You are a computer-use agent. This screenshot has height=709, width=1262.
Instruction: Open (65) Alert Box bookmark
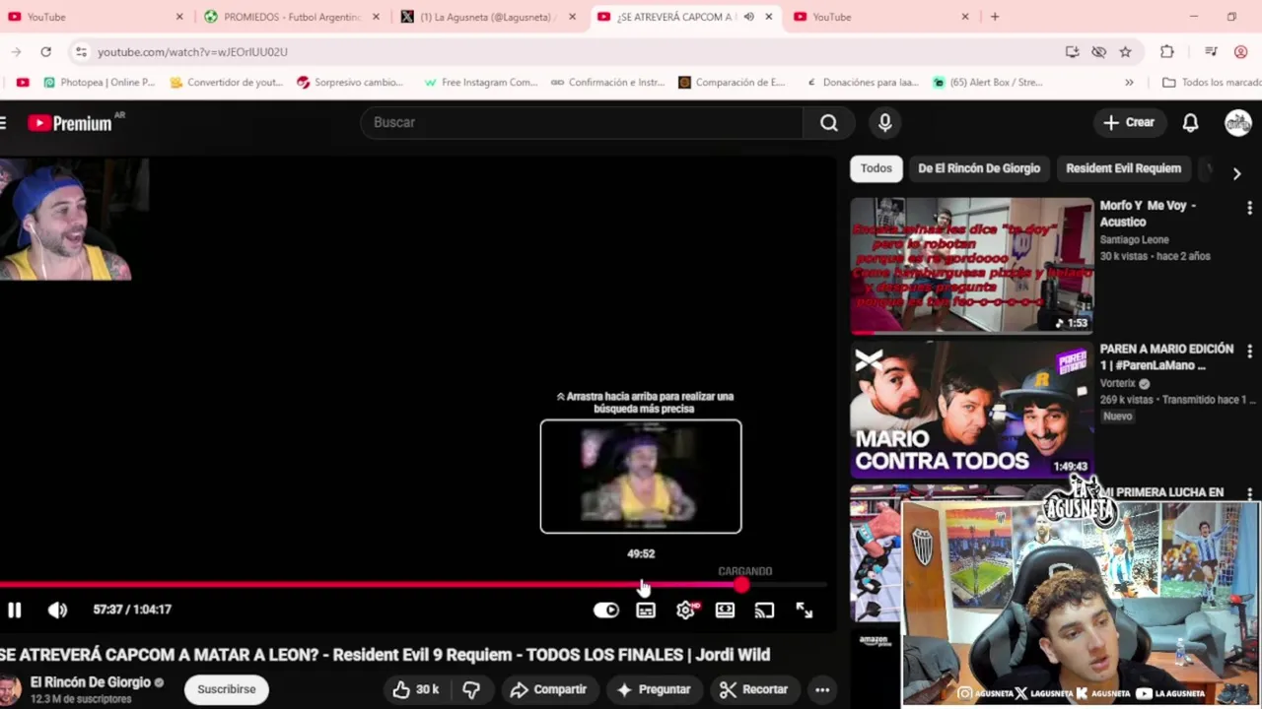988,82
